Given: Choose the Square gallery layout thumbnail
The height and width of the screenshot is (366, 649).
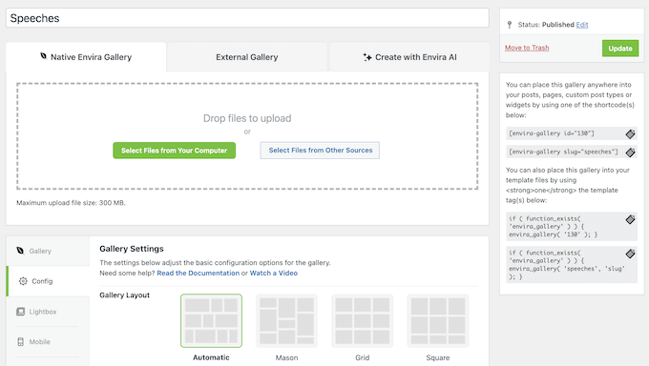Looking at the screenshot, I should pyautogui.click(x=438, y=321).
